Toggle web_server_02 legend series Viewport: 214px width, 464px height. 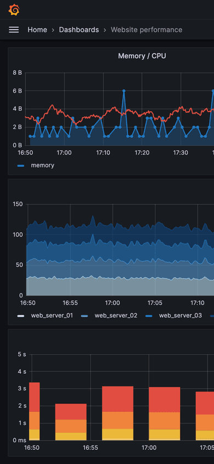tap(116, 316)
